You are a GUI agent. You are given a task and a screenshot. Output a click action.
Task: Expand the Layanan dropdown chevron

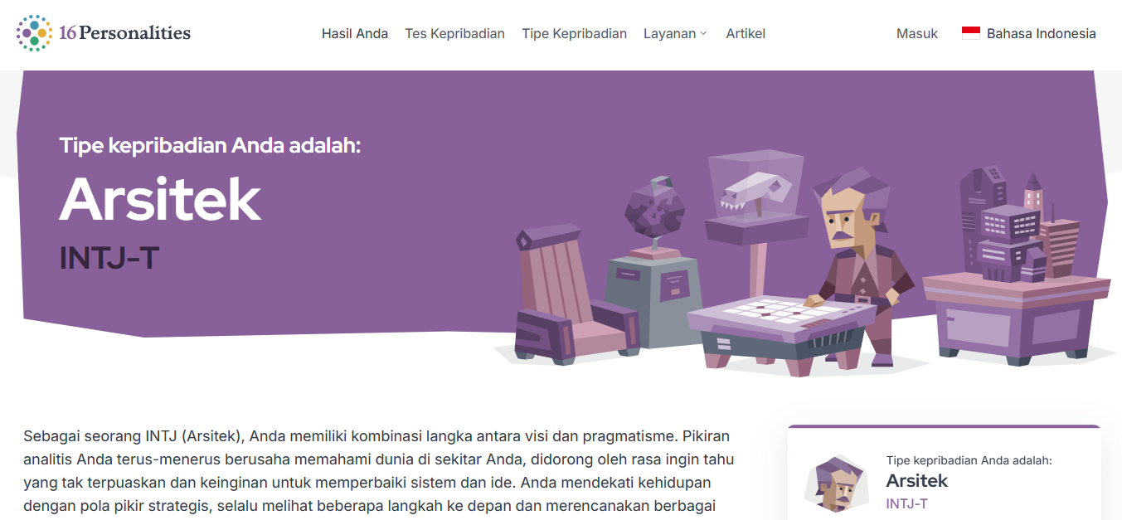click(703, 34)
